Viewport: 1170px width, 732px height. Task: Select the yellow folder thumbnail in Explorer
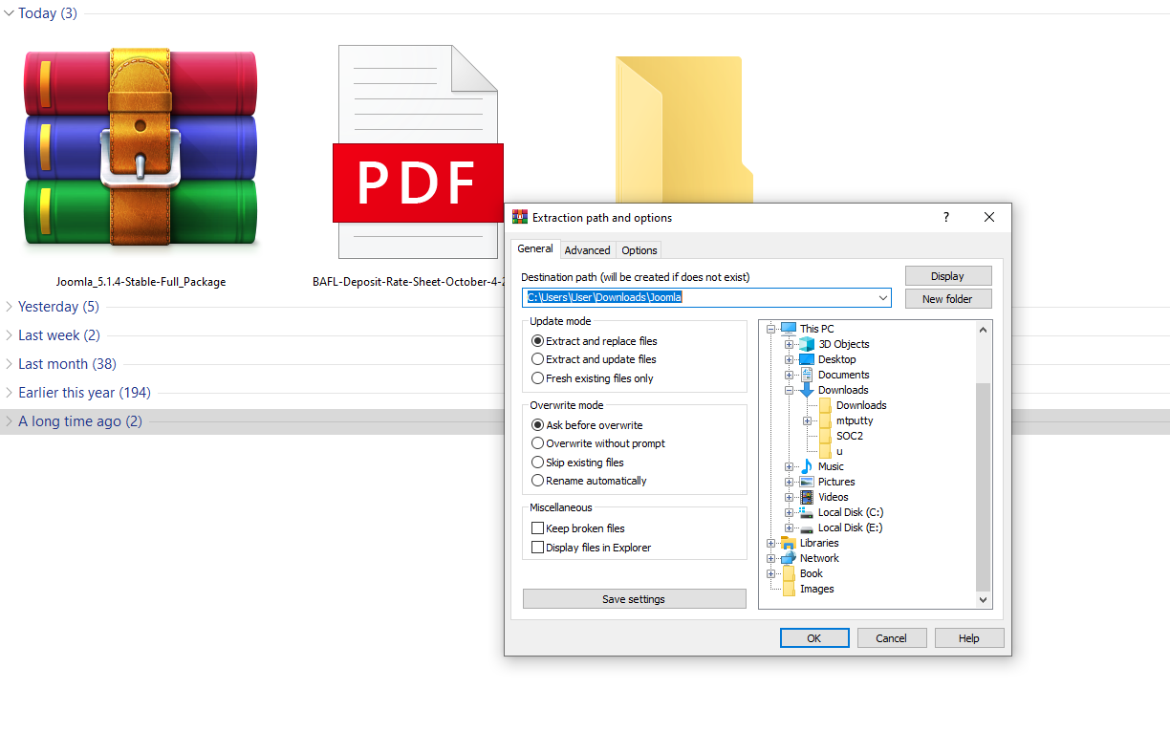[684, 129]
